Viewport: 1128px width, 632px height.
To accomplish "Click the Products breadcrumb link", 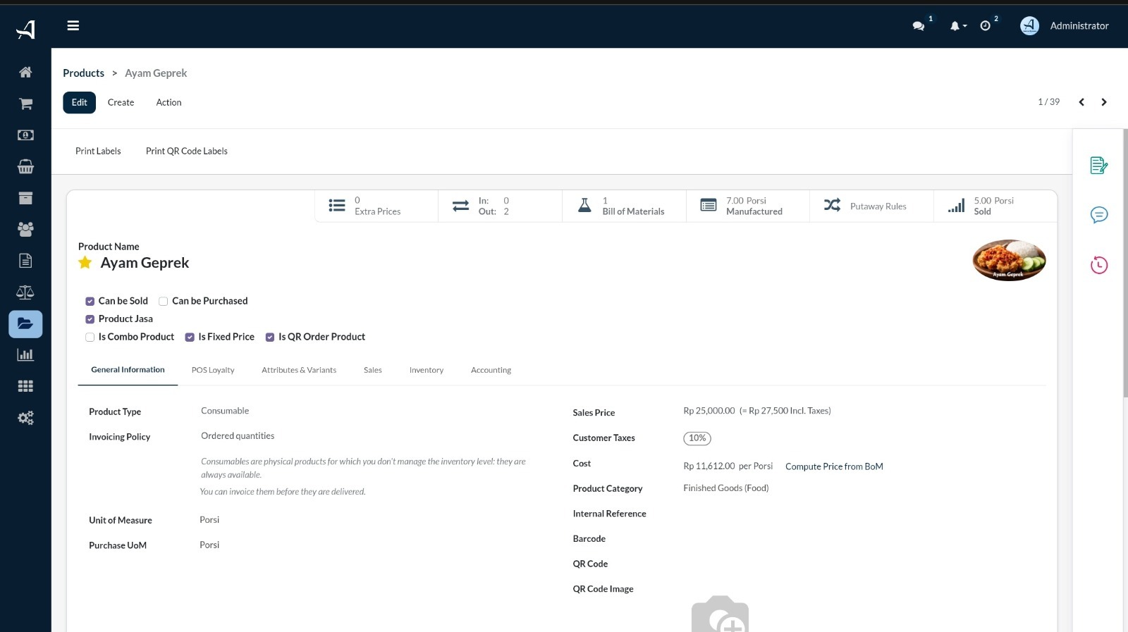I will (x=83, y=73).
